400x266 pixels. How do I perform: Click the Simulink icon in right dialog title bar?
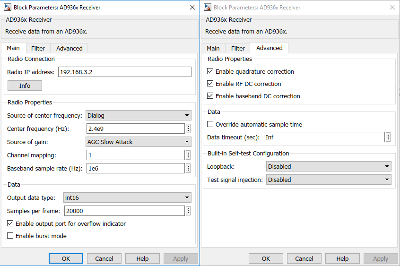click(x=207, y=7)
